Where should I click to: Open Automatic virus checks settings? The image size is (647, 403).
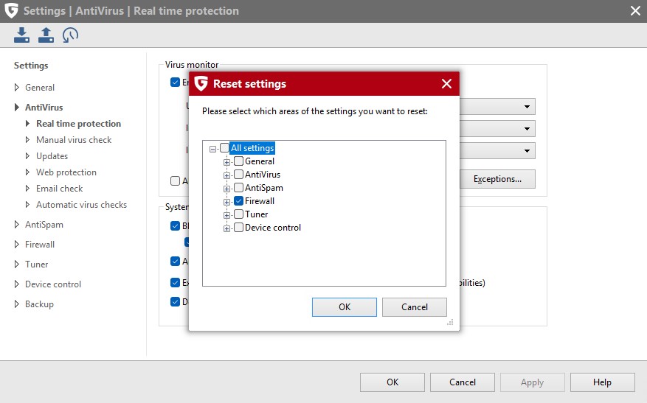[x=81, y=205]
